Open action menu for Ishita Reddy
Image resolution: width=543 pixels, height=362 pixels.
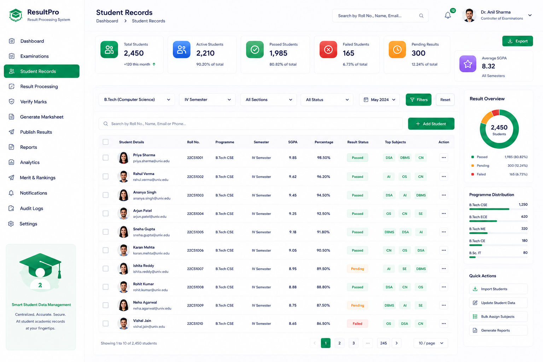(444, 269)
